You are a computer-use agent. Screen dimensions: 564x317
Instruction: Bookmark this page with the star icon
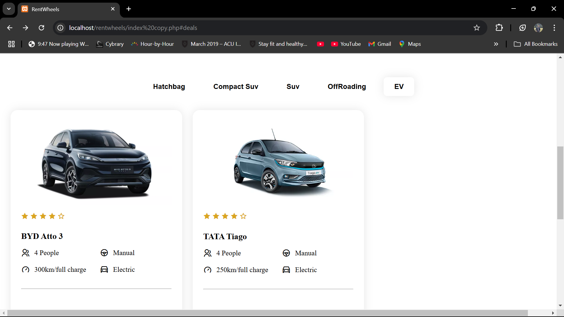(476, 28)
